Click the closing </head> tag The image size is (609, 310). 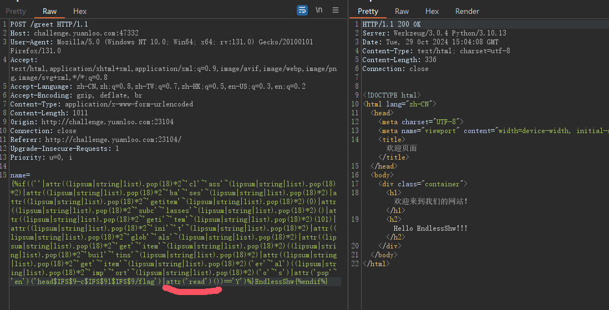click(x=384, y=166)
